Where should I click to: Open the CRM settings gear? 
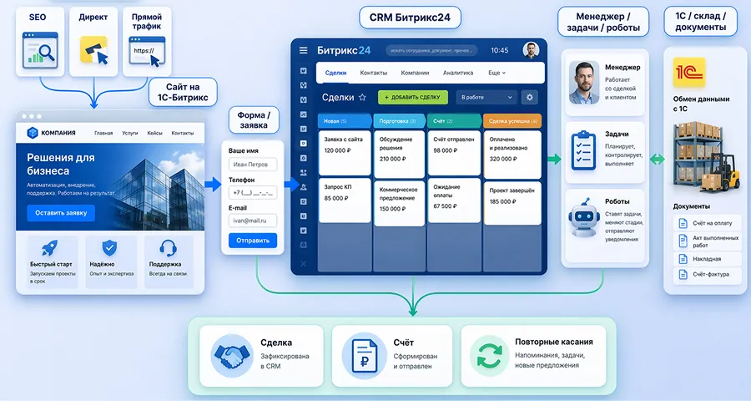(x=528, y=97)
